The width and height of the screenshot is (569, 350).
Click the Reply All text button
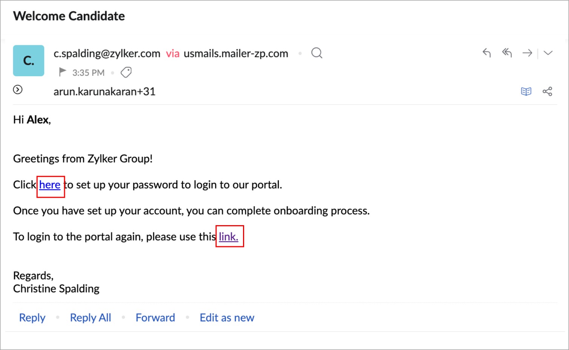pos(91,318)
